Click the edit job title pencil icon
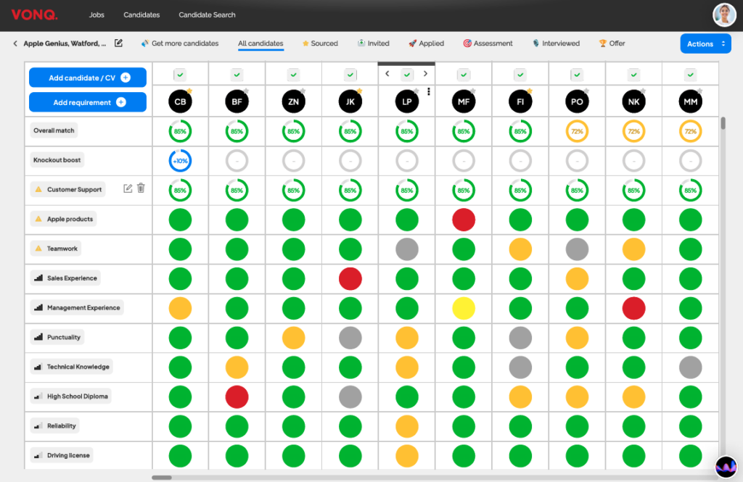This screenshot has width=743, height=482. click(119, 43)
